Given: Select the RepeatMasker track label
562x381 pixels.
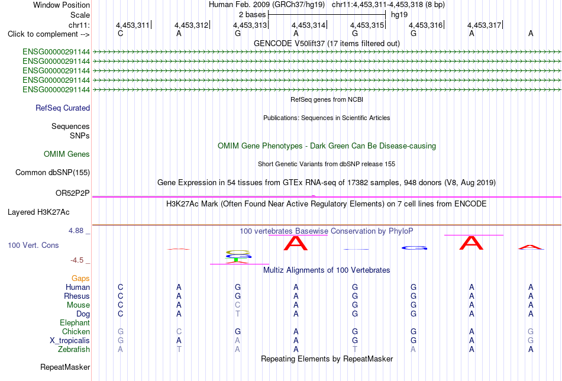Looking at the screenshot, I should [65, 367].
